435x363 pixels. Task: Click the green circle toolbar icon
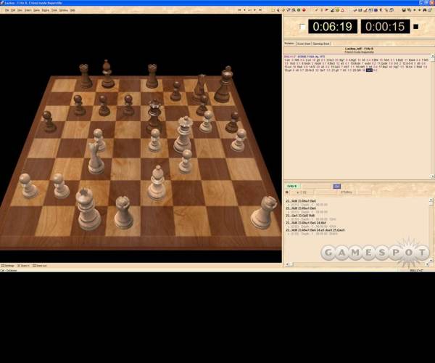[299, 10]
